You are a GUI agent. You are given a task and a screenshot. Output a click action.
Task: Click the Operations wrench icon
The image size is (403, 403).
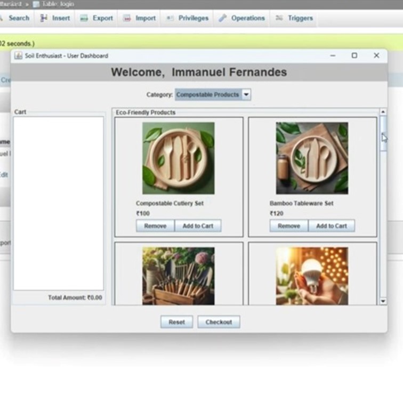(222, 18)
